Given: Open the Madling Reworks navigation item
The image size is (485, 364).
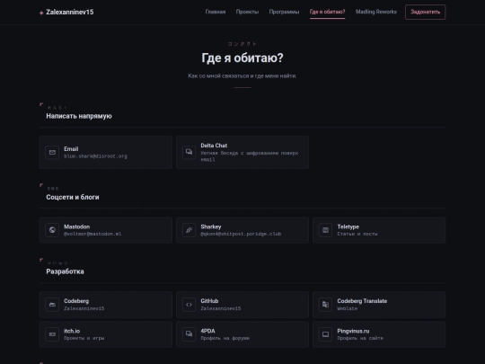Looking at the screenshot, I should pos(376,12).
